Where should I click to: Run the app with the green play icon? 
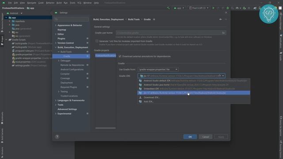click(x=213, y=8)
